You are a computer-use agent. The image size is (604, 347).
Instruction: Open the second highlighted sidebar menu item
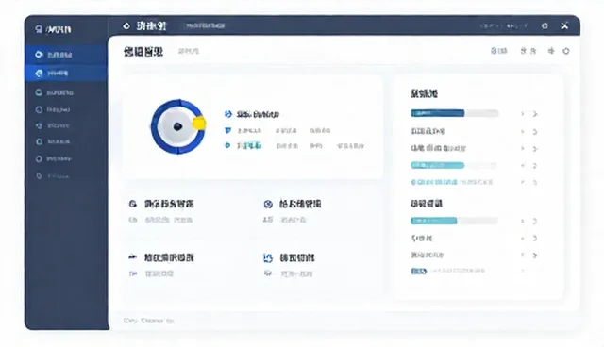coord(66,74)
